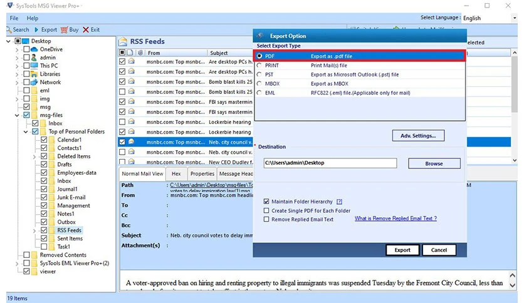Image resolution: width=524 pixels, height=303 pixels.
Task: Click the Libraries folder icon
Action: point(34,74)
